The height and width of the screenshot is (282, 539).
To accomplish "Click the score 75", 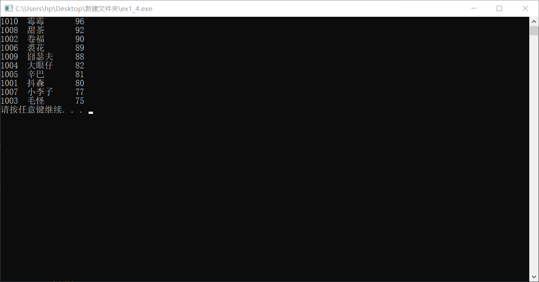I will click(80, 101).
